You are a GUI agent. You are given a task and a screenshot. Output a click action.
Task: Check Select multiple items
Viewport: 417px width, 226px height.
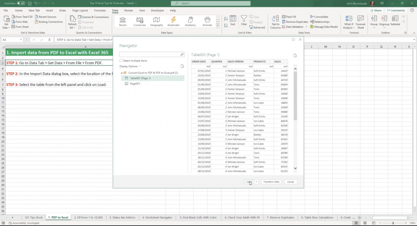click(x=121, y=61)
